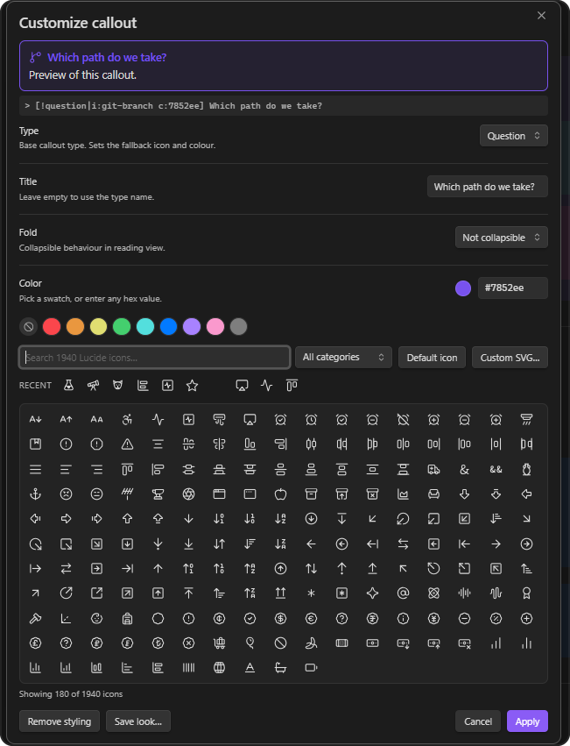
Task: Close the Customize callout dialog
Action: coord(541,16)
